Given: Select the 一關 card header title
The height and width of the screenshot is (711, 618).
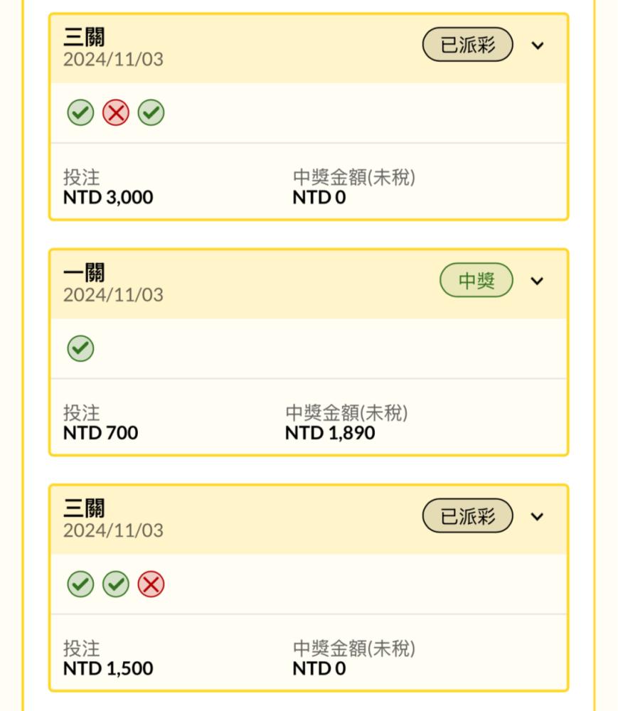Looking at the screenshot, I should pyautogui.click(x=84, y=272).
